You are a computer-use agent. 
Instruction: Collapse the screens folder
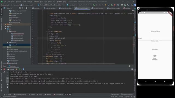coord(7,31)
